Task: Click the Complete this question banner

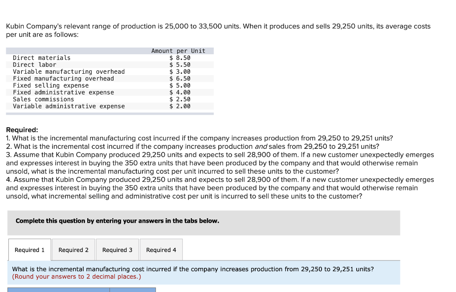Action: (x=117, y=220)
